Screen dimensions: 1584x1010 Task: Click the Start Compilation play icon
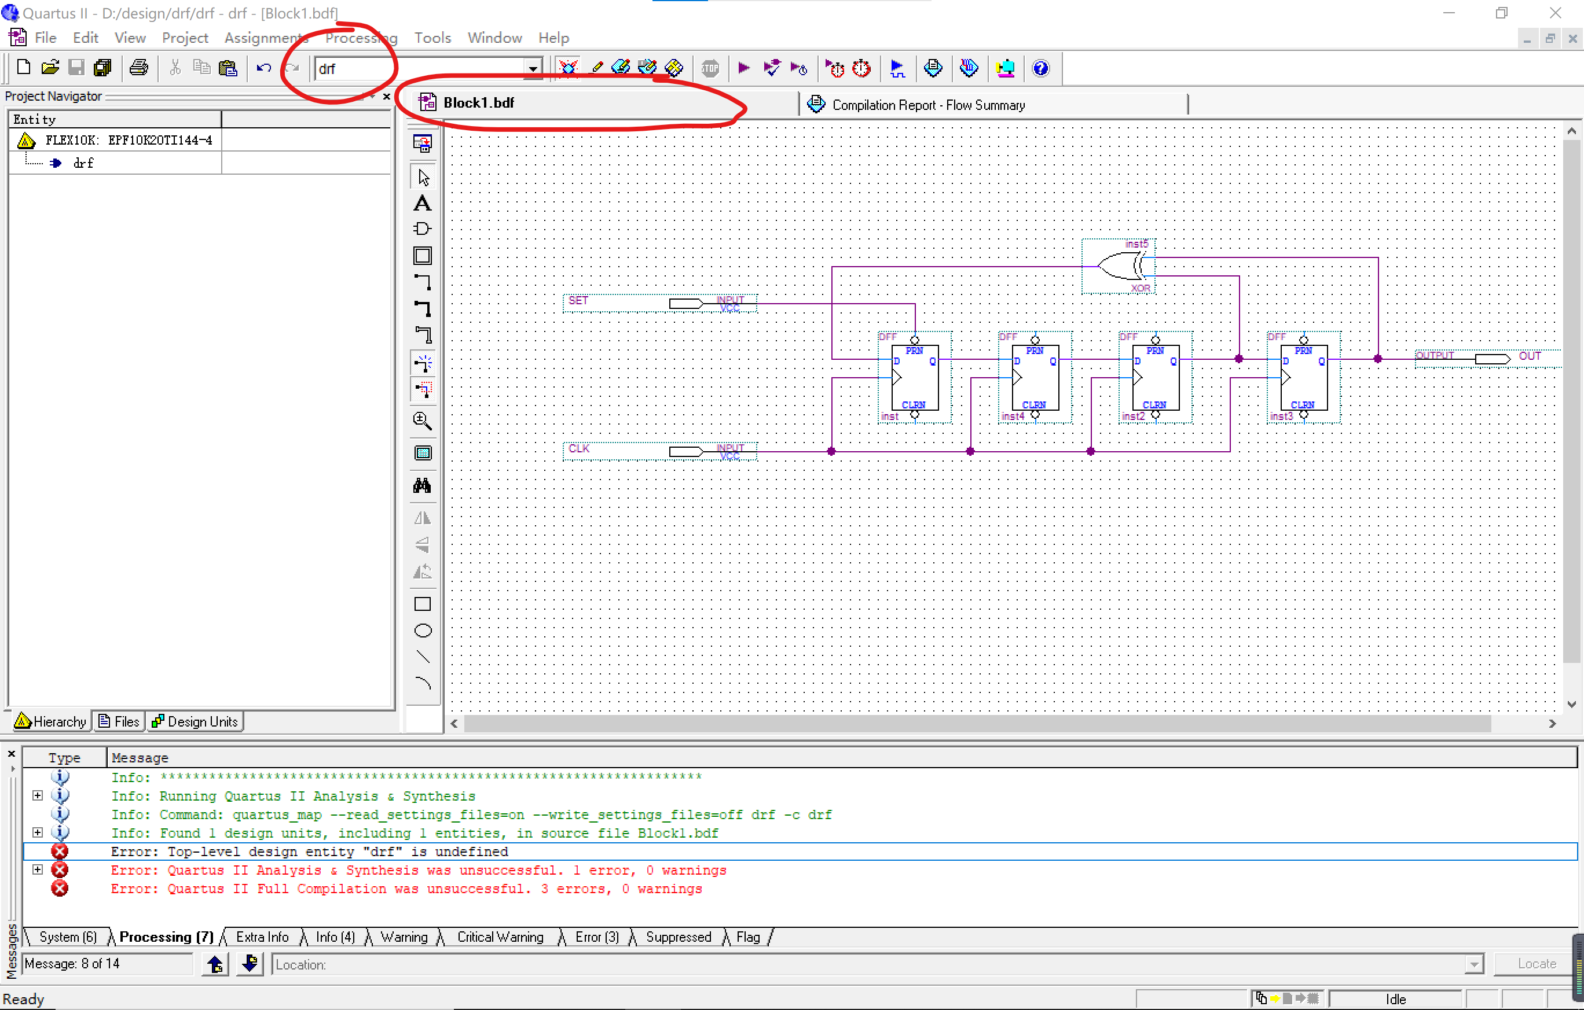tap(743, 68)
